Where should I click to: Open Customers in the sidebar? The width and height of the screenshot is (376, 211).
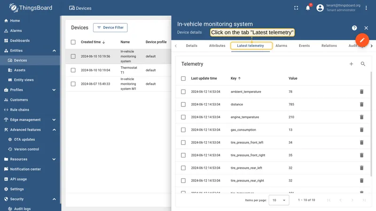(30, 100)
